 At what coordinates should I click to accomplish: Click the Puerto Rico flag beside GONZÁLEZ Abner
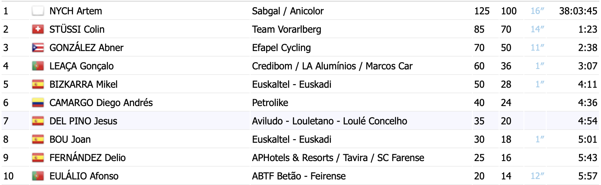(38, 48)
